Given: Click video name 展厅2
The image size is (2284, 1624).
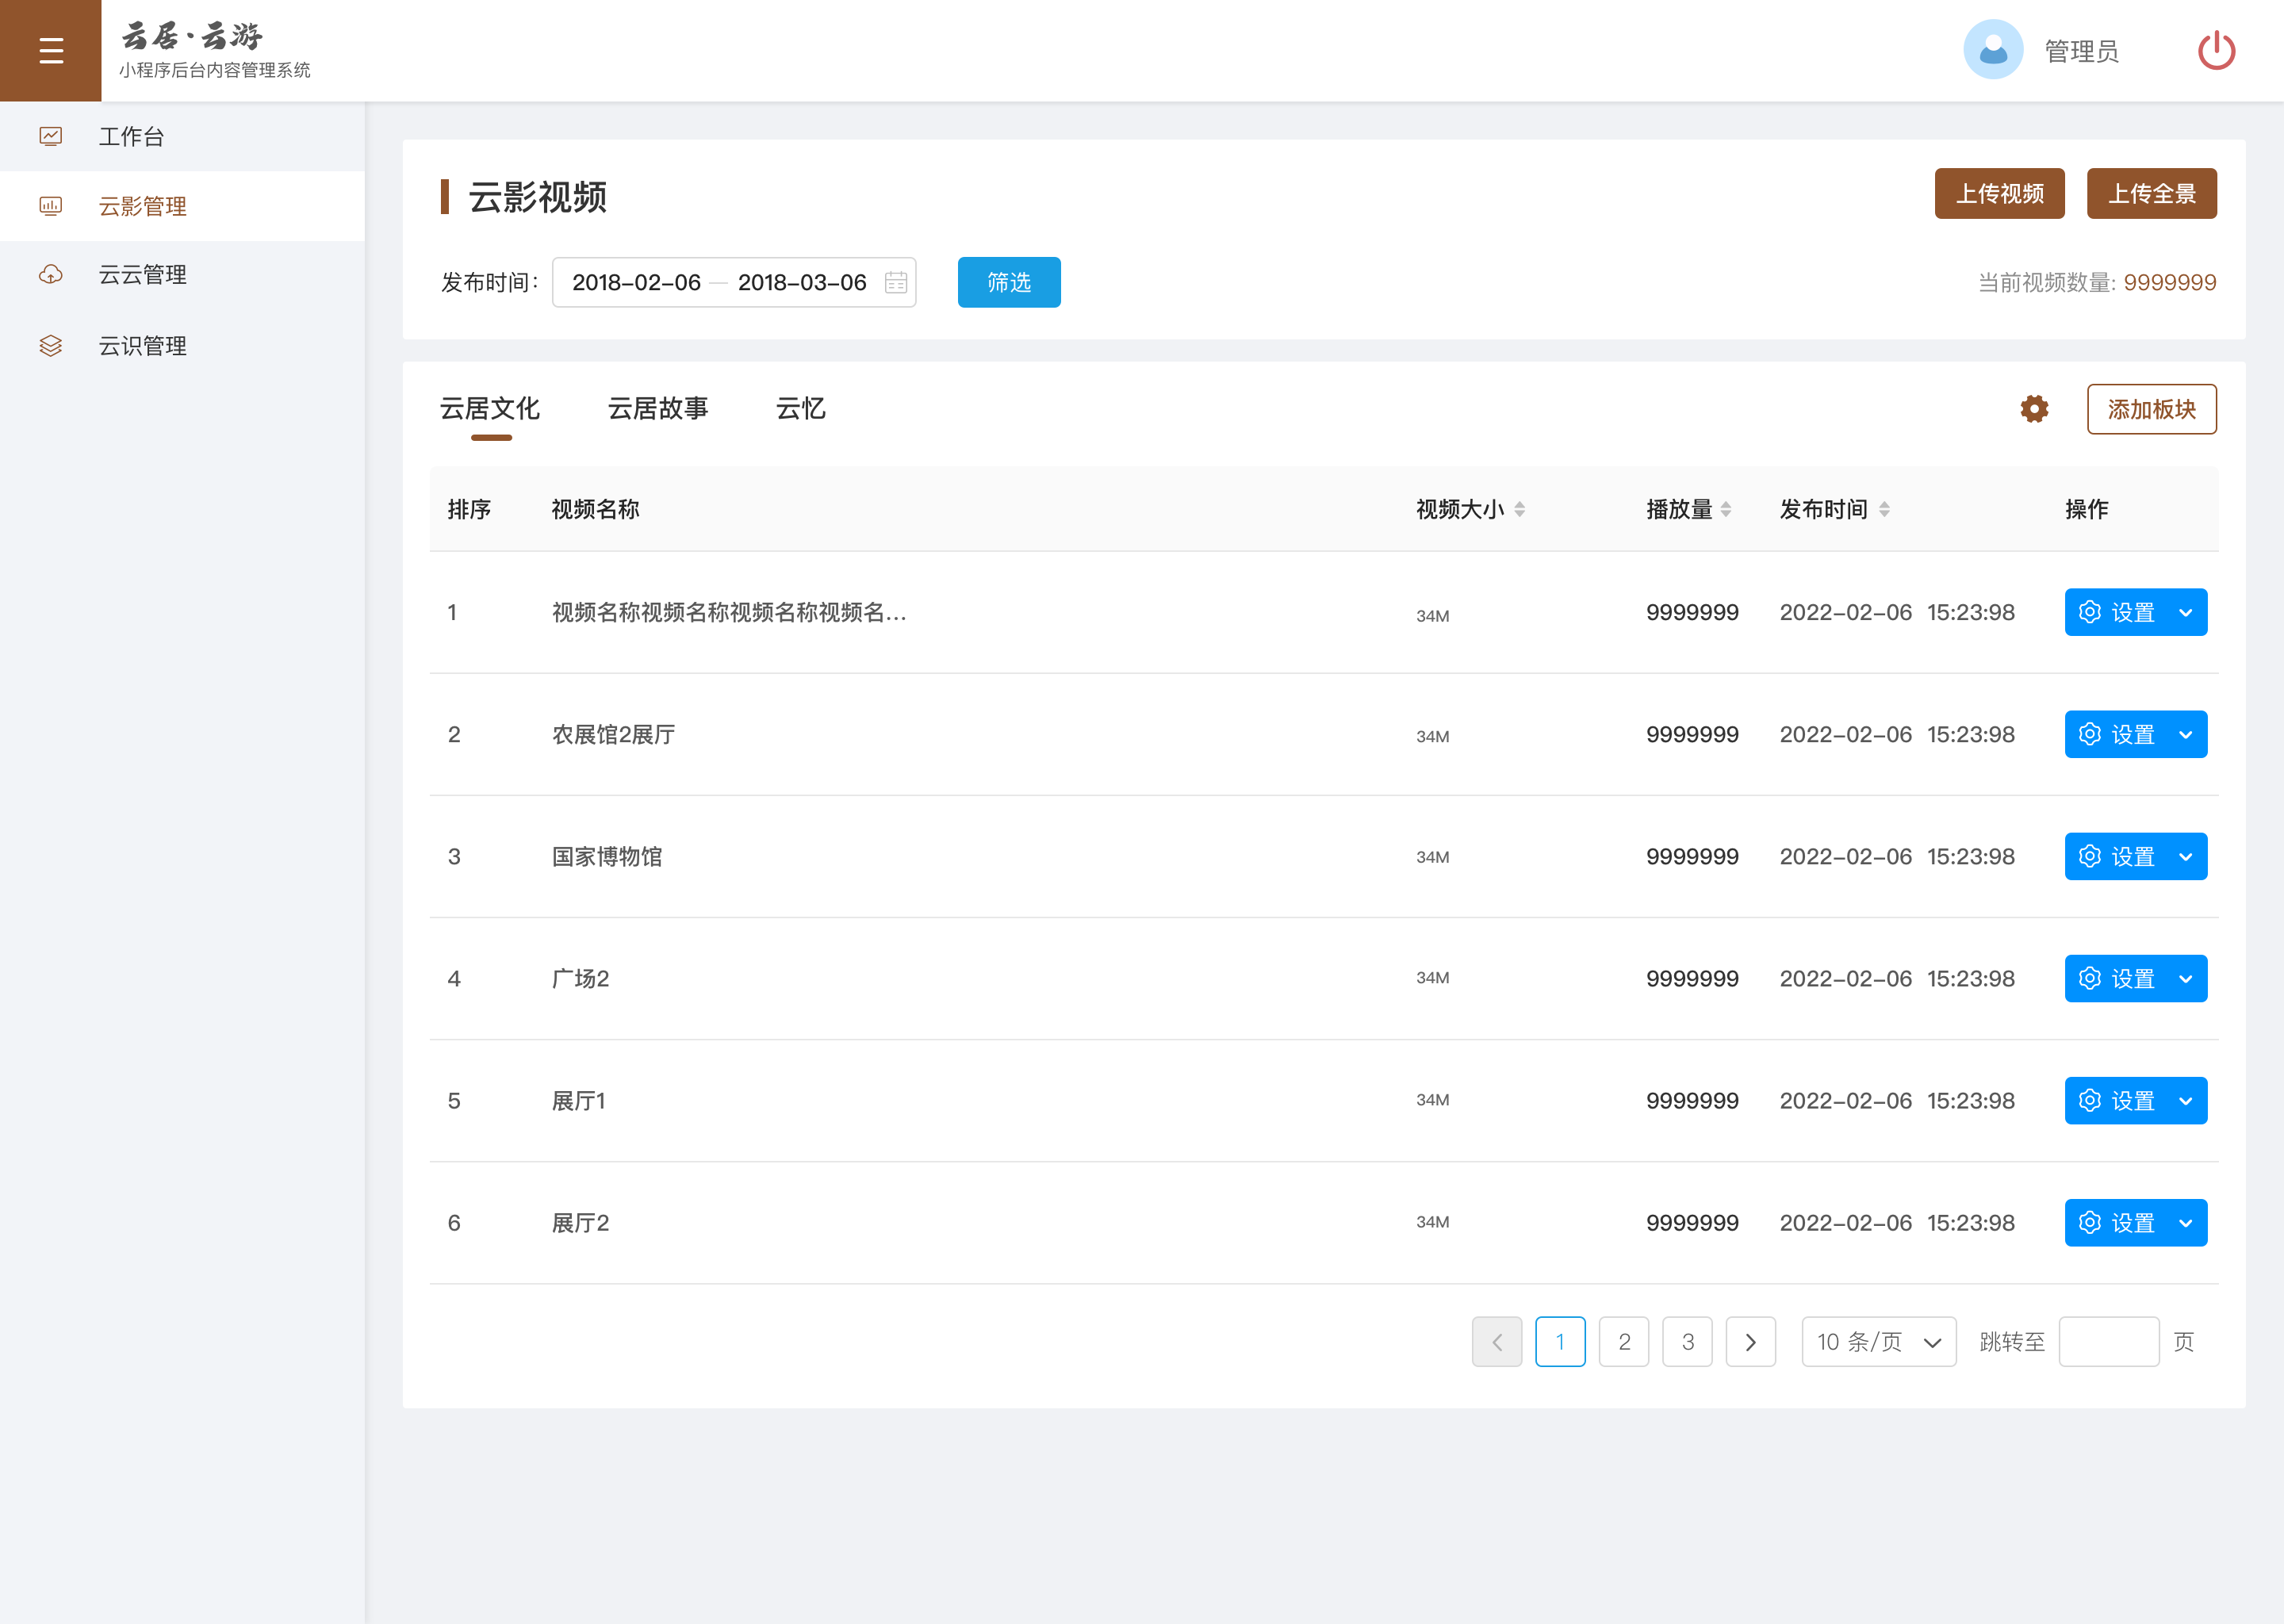Looking at the screenshot, I should tap(581, 1223).
